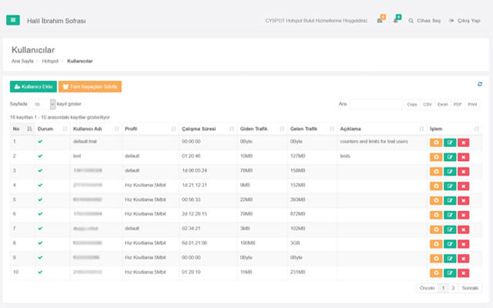Click the green edit icon for user test
The height and width of the screenshot is (308, 493).
point(449,156)
